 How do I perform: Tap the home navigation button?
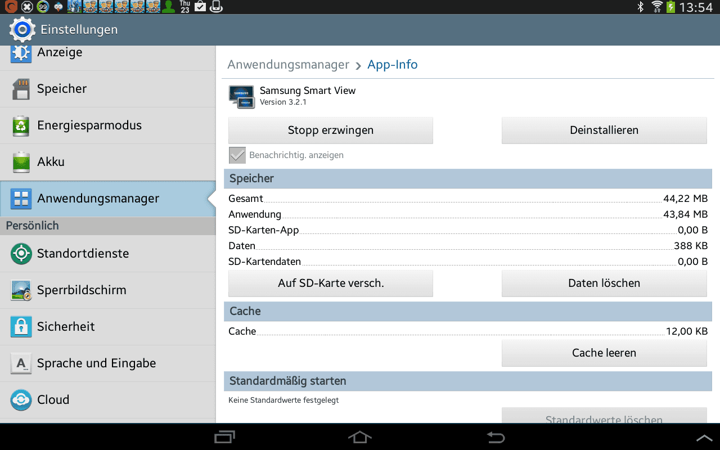[x=360, y=436]
